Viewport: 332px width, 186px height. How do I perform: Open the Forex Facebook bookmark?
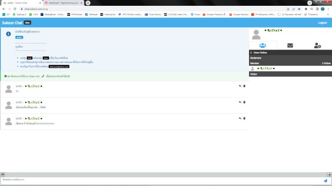click(x=195, y=14)
